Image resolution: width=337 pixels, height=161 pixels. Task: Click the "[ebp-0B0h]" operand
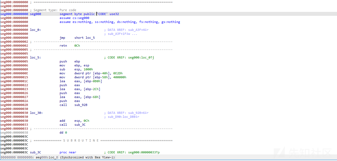[93, 81]
